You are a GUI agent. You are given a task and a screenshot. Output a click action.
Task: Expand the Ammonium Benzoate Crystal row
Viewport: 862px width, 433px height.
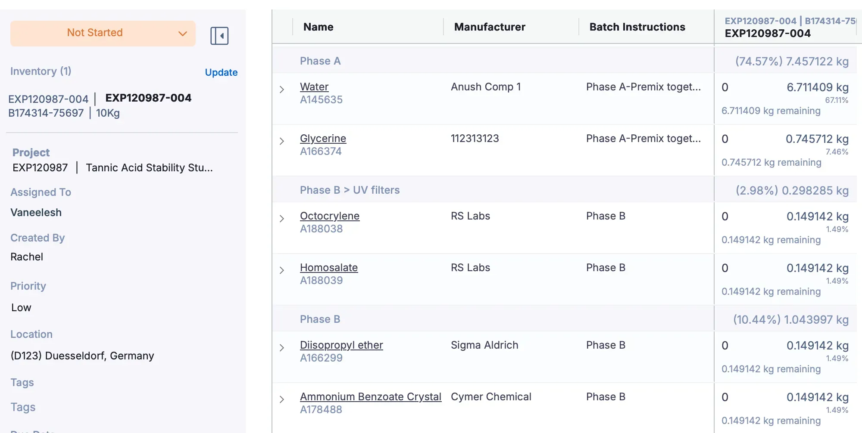(282, 399)
